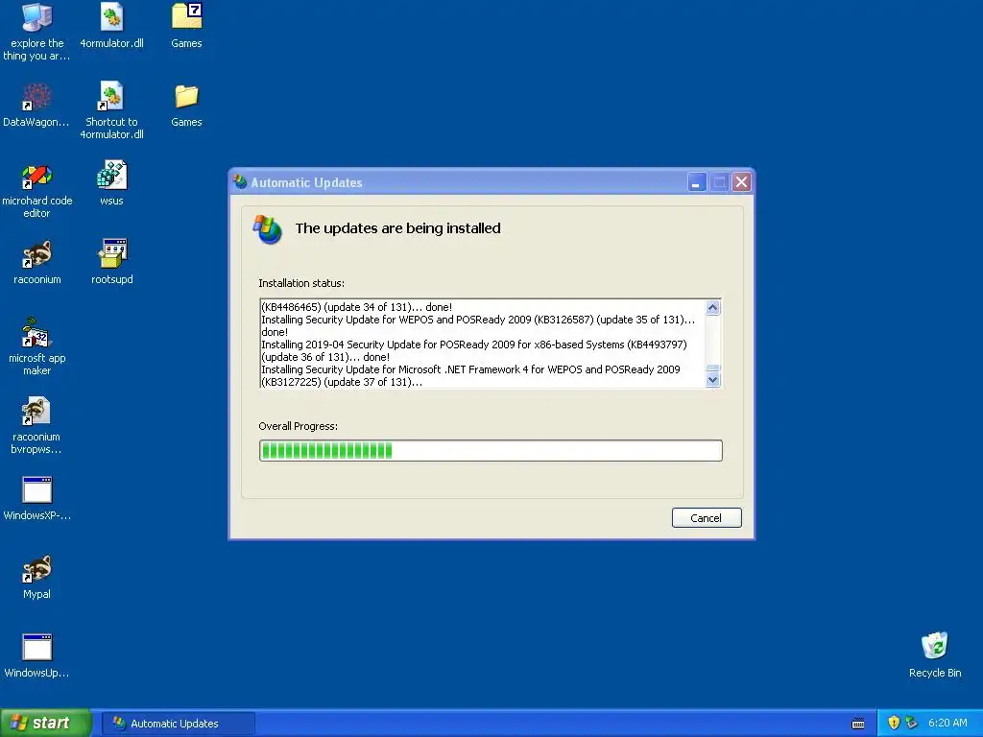Click the status list scroll down arrow
Image resolution: width=983 pixels, height=737 pixels.
click(713, 380)
